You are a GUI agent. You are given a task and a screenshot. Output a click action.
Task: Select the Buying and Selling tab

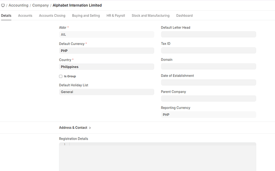(86, 16)
